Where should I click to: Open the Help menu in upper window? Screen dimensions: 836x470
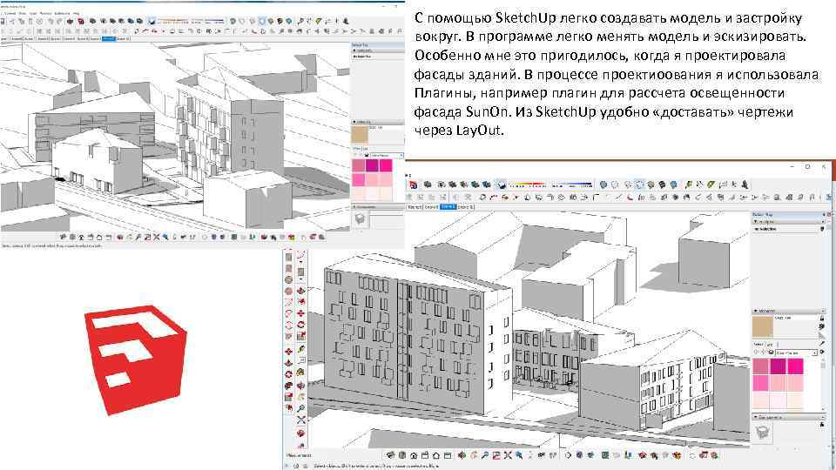pos(77,13)
